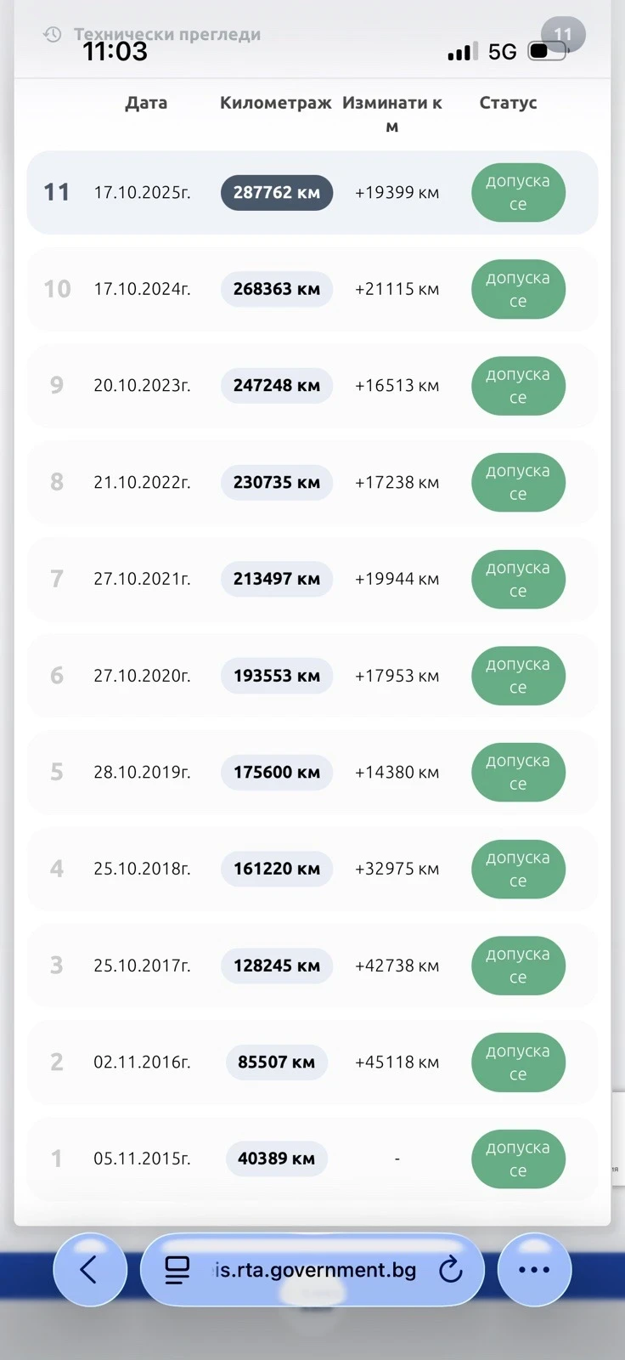
Task: Tap the 40389 км mileage badge
Action: tap(277, 1159)
